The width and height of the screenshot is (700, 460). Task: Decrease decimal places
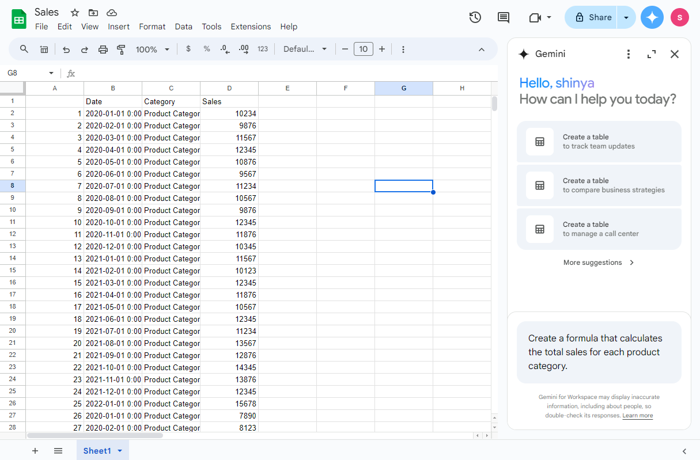225,50
